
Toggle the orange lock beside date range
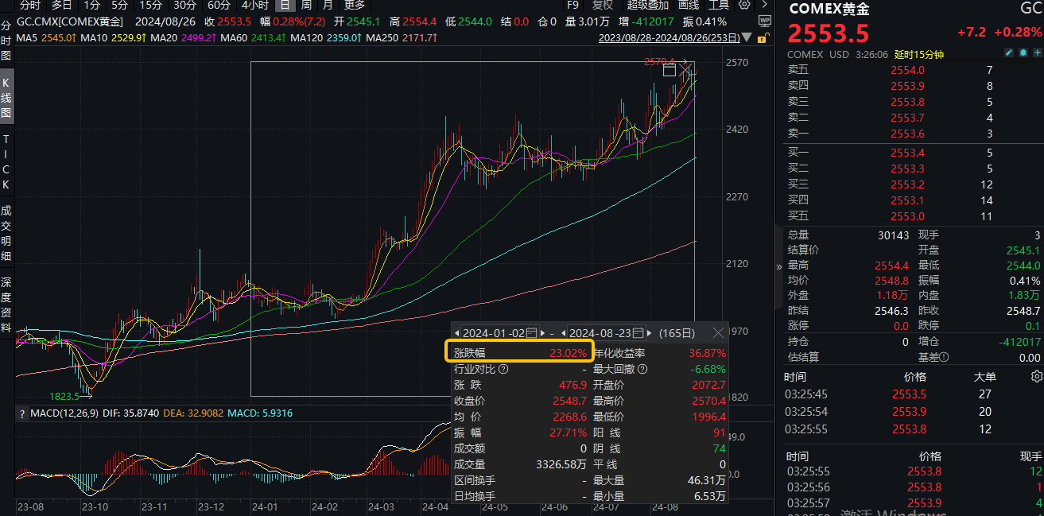click(x=763, y=38)
